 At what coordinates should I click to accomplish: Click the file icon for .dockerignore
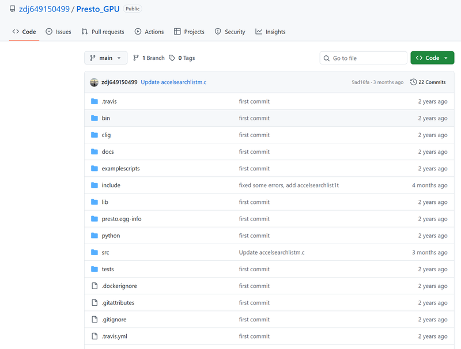tap(95, 286)
